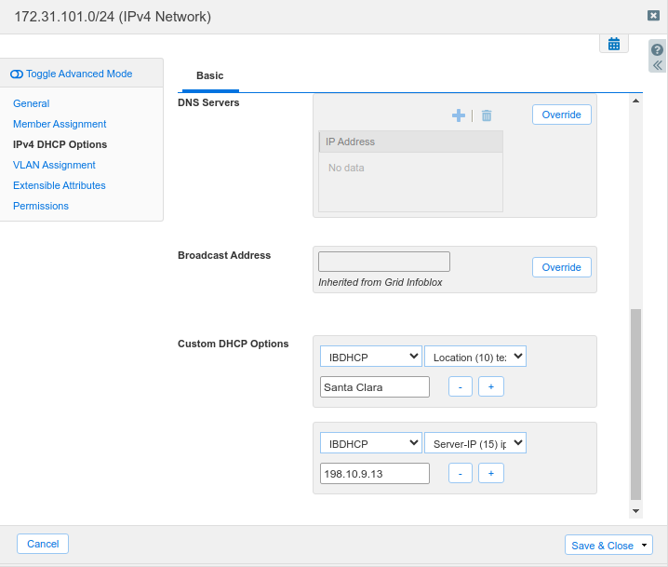Open first IBDHCP option space dropdown
The width and height of the screenshot is (668, 567).
[x=370, y=357]
